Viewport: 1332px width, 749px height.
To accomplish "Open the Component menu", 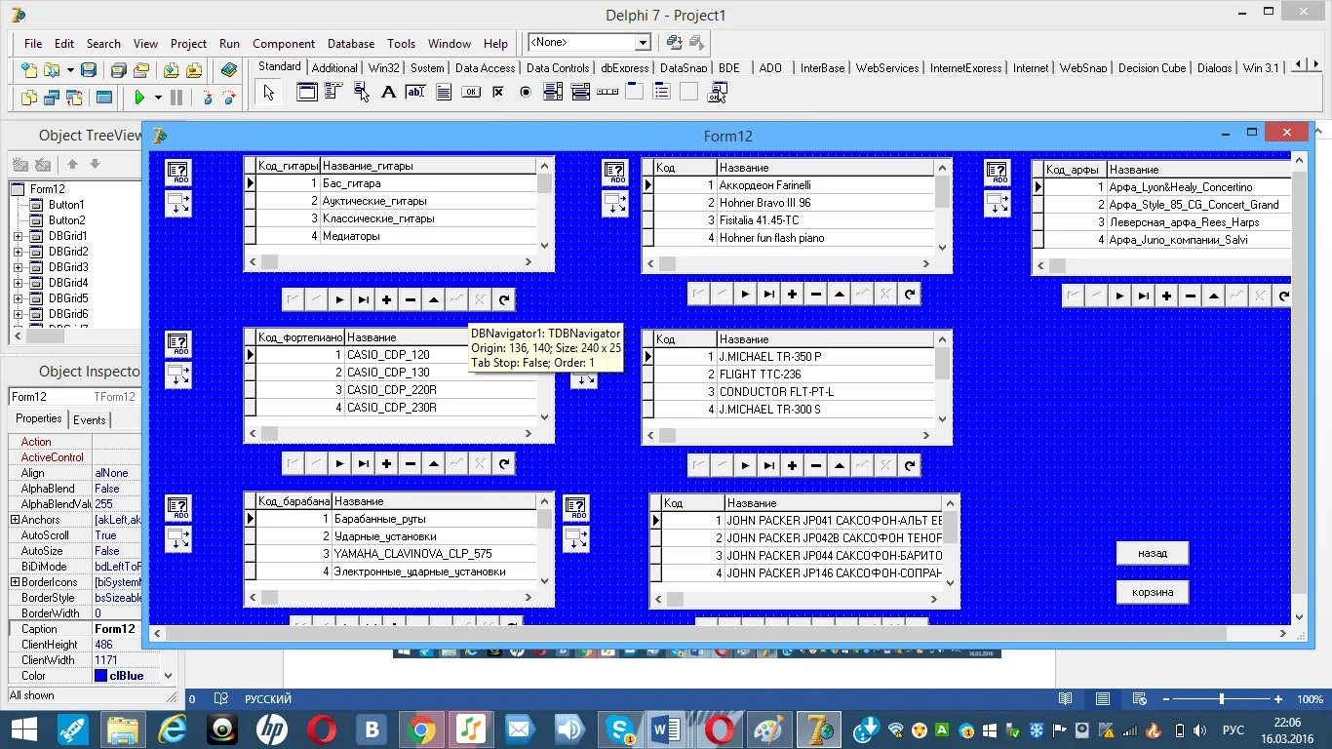I will click(284, 44).
